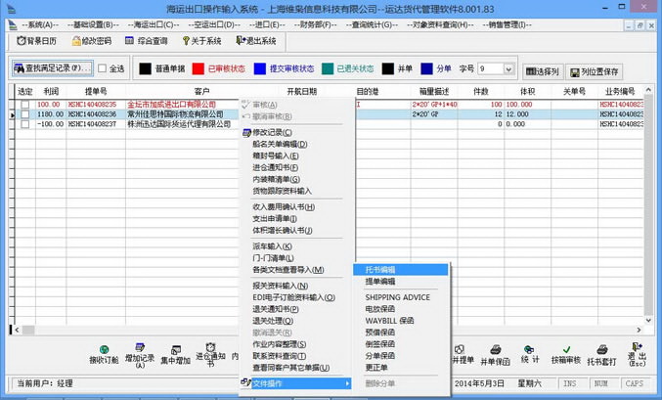662x400 pixels.
Task: Open the 对象资料查询(H) menu
Action: [x=440, y=24]
